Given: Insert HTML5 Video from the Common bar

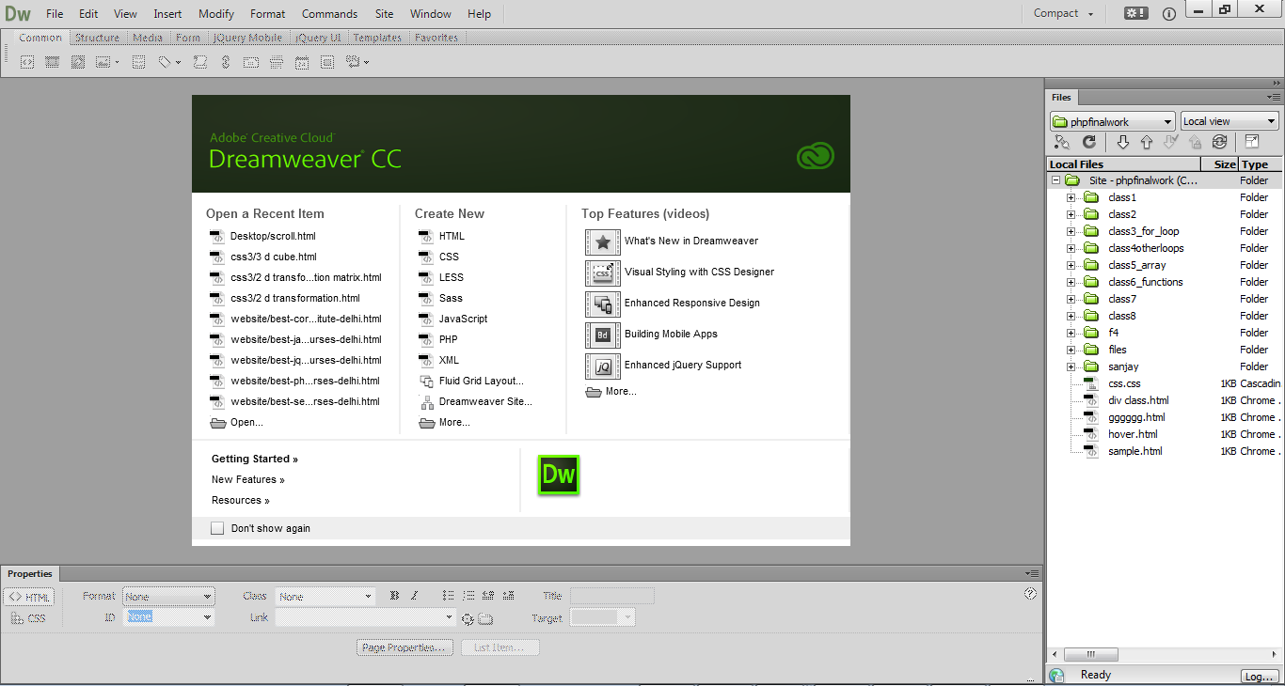Looking at the screenshot, I should click(53, 62).
